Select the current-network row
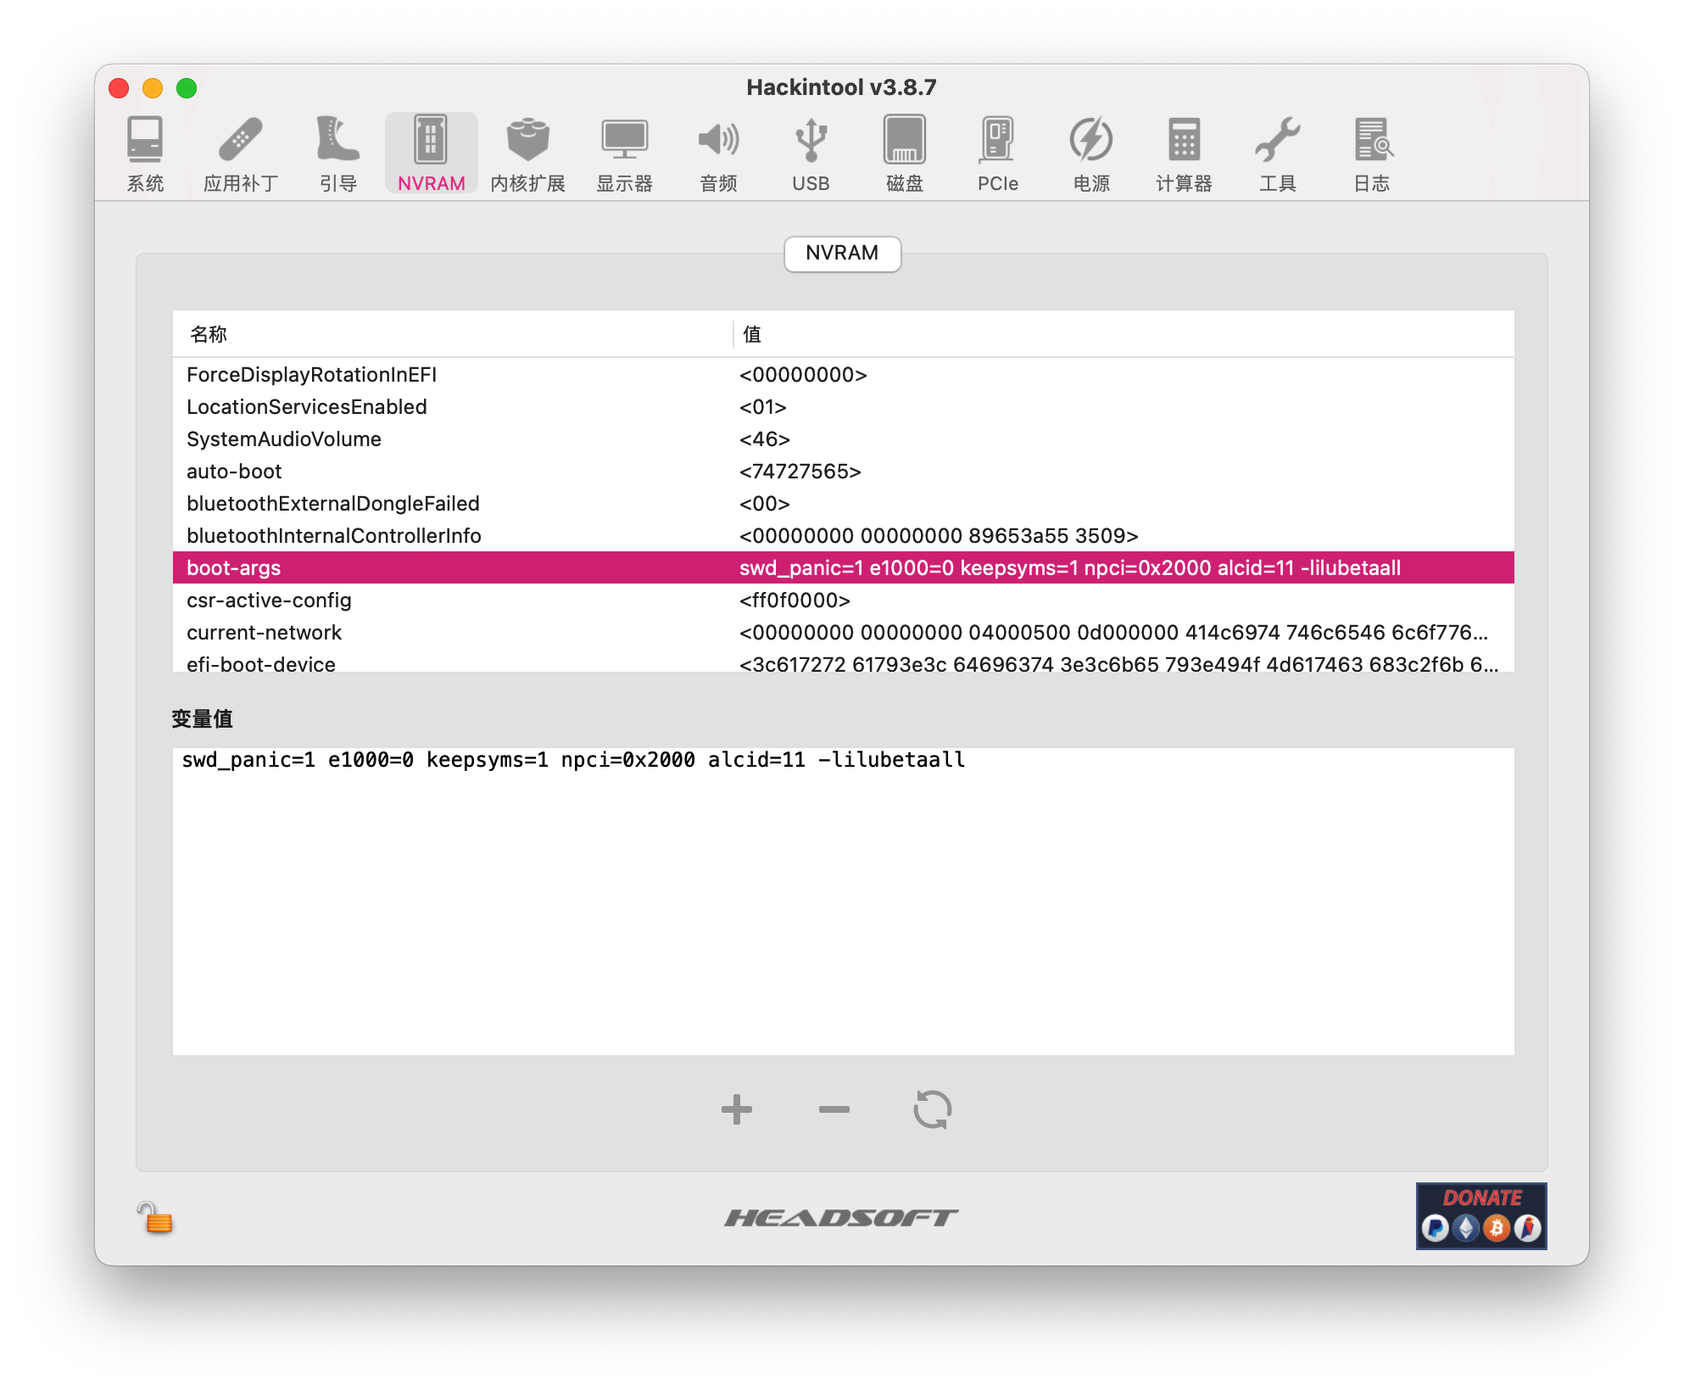The height and width of the screenshot is (1391, 1684). click(x=844, y=633)
